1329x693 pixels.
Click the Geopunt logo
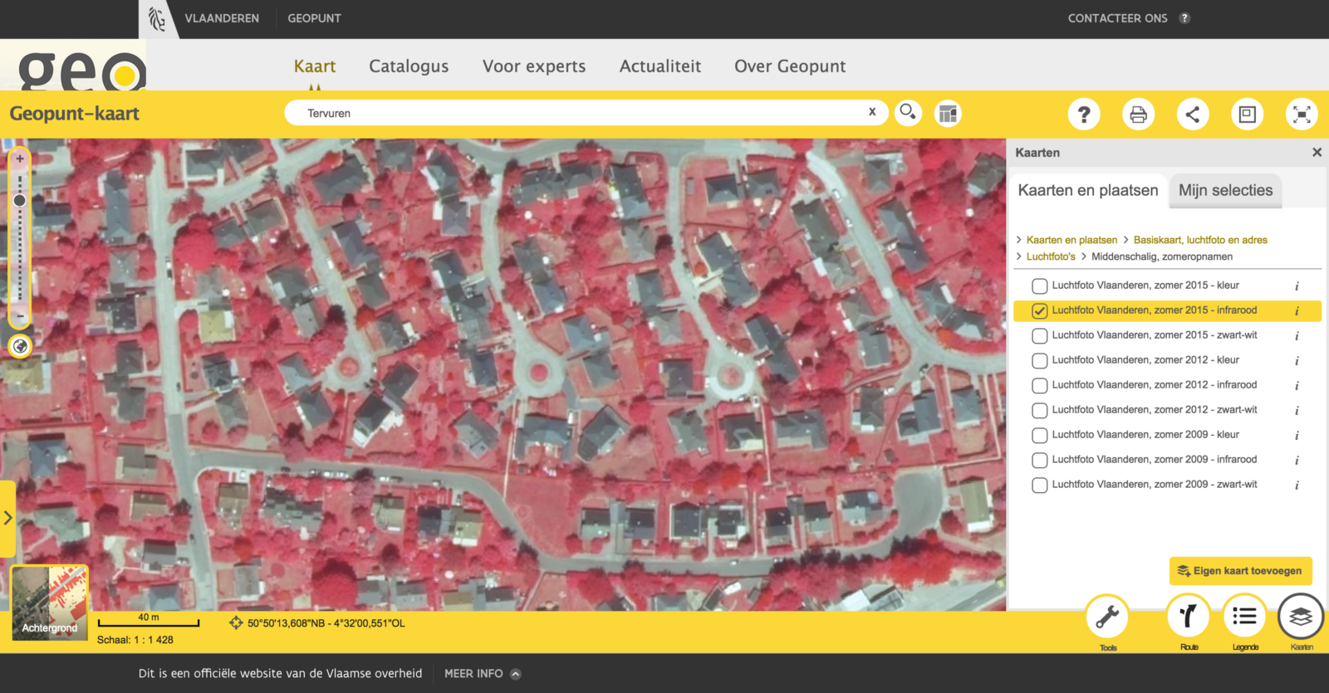click(x=81, y=71)
